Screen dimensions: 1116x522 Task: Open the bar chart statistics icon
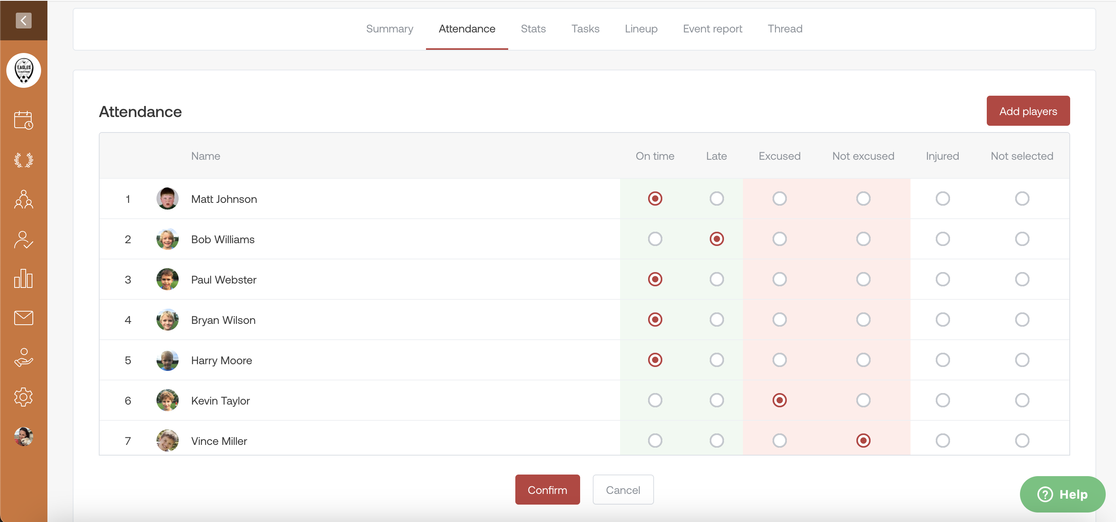(x=23, y=279)
